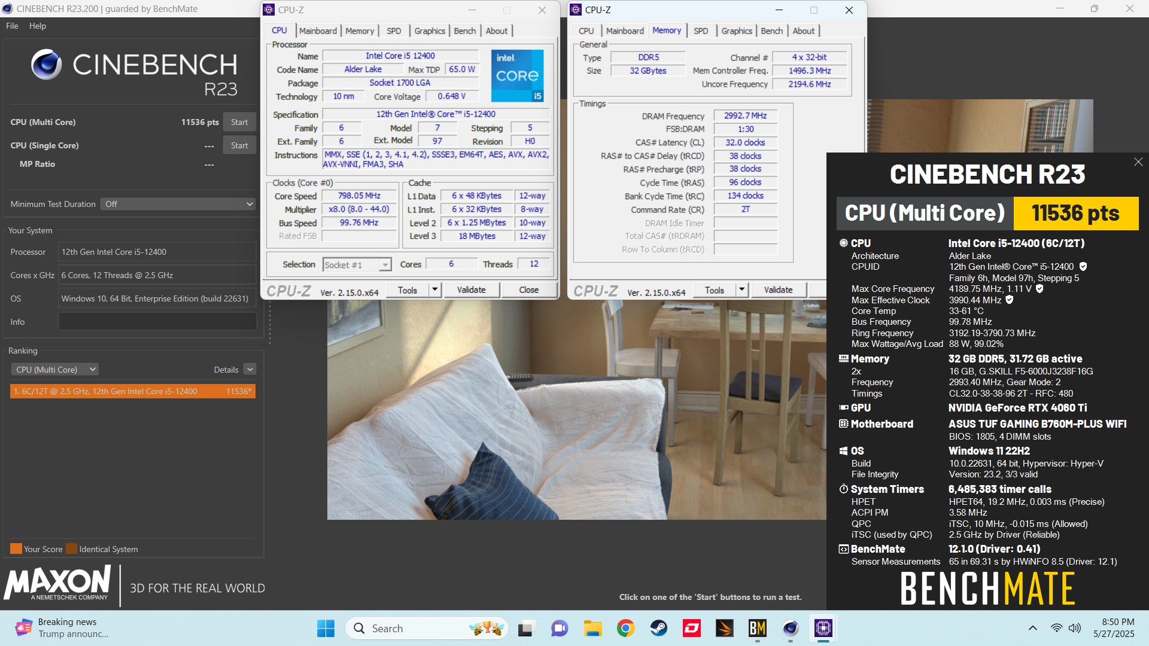Open Graphics tab in CPU window

coord(430,31)
